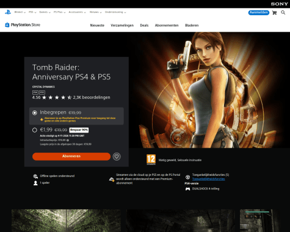Select the Inbegrepen subscription option
Image resolution: width=290 pixels, height=232 pixels.
(76, 116)
